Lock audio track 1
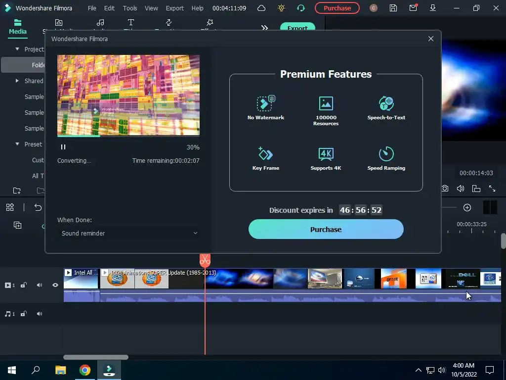Screen dimensions: 506x380 (24, 314)
